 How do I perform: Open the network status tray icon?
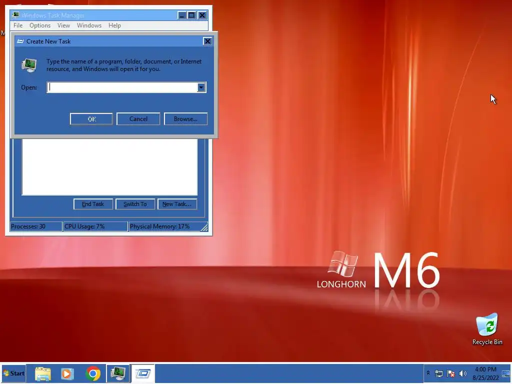(439, 373)
